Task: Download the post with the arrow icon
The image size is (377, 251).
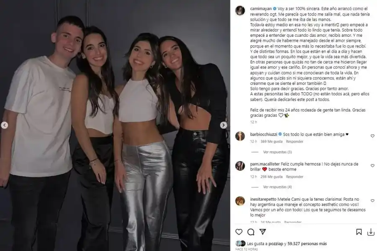Action: (371, 232)
